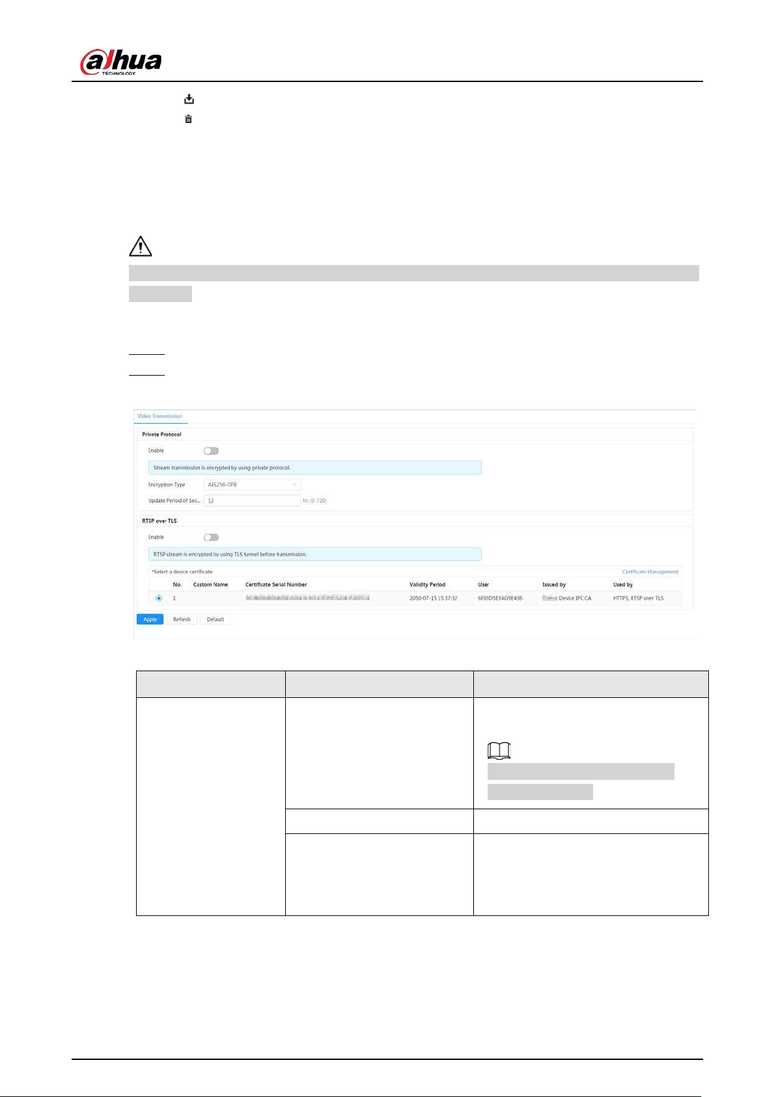Select device certificate number 1 radio

(x=159, y=598)
